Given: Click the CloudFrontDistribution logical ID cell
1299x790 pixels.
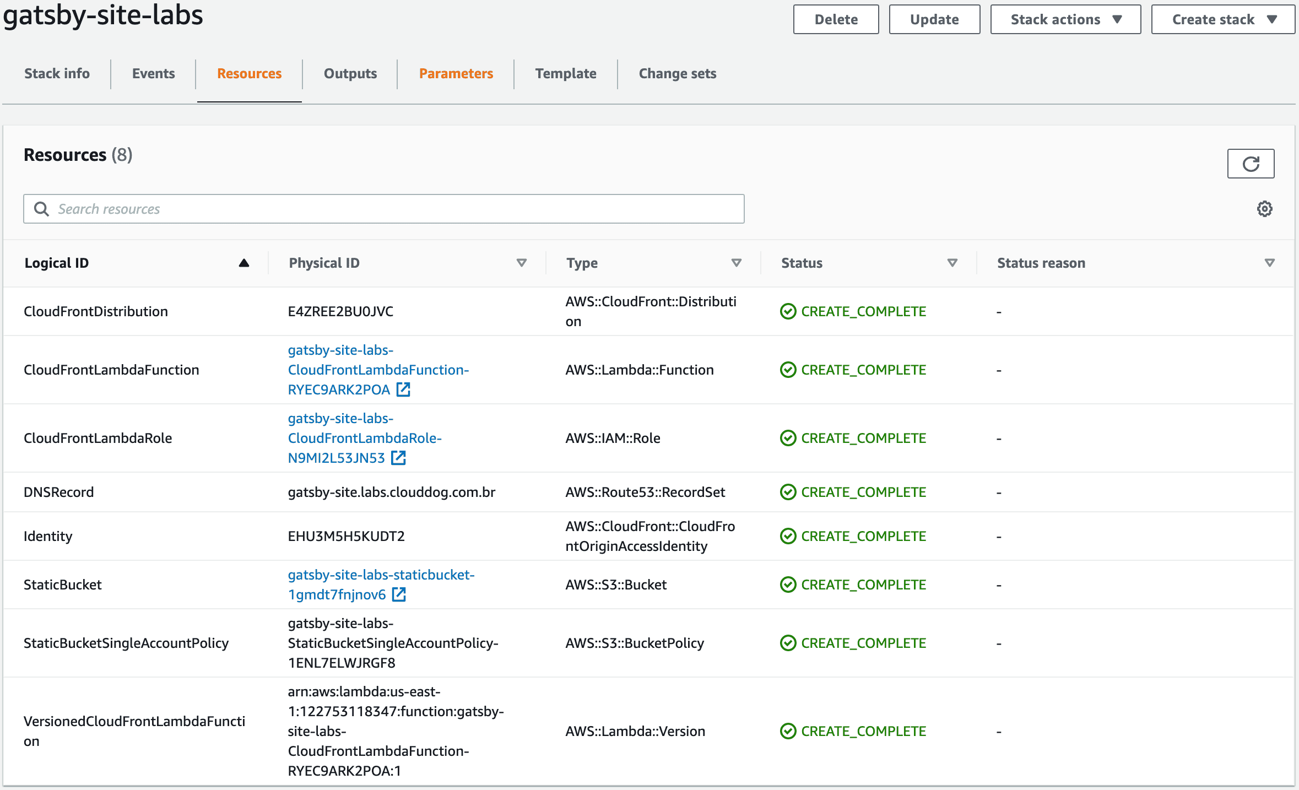Looking at the screenshot, I should coord(96,311).
